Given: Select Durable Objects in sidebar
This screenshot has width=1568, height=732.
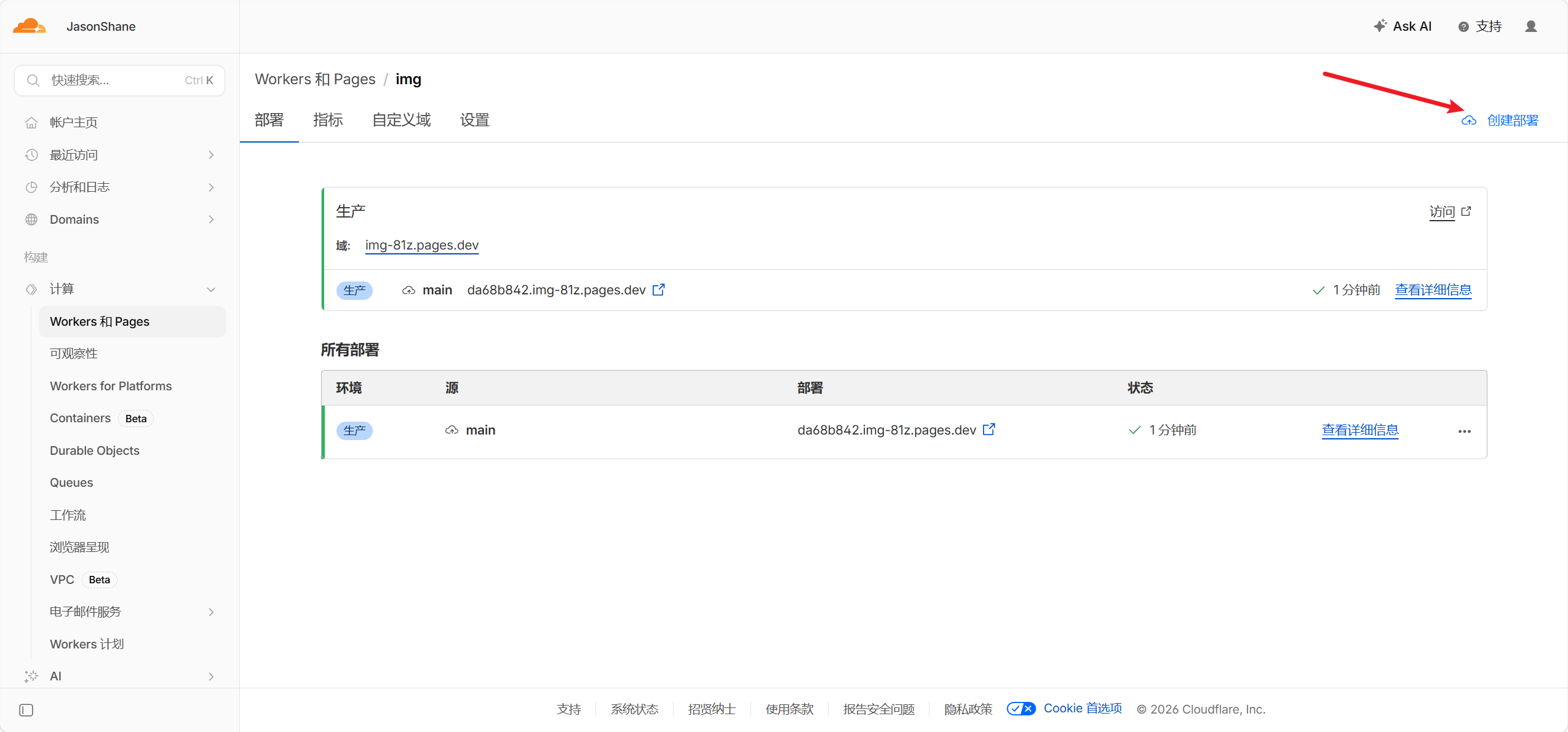Looking at the screenshot, I should (x=95, y=451).
